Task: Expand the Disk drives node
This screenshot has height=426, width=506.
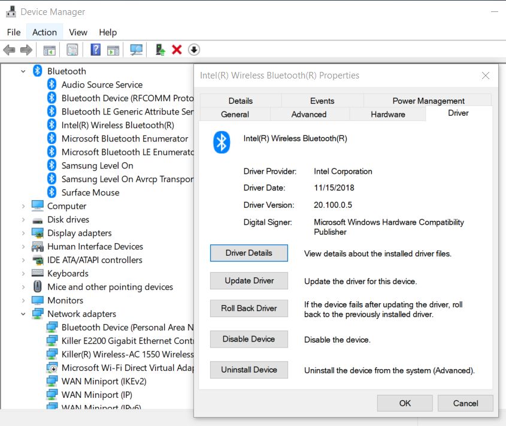Action: click(23, 220)
